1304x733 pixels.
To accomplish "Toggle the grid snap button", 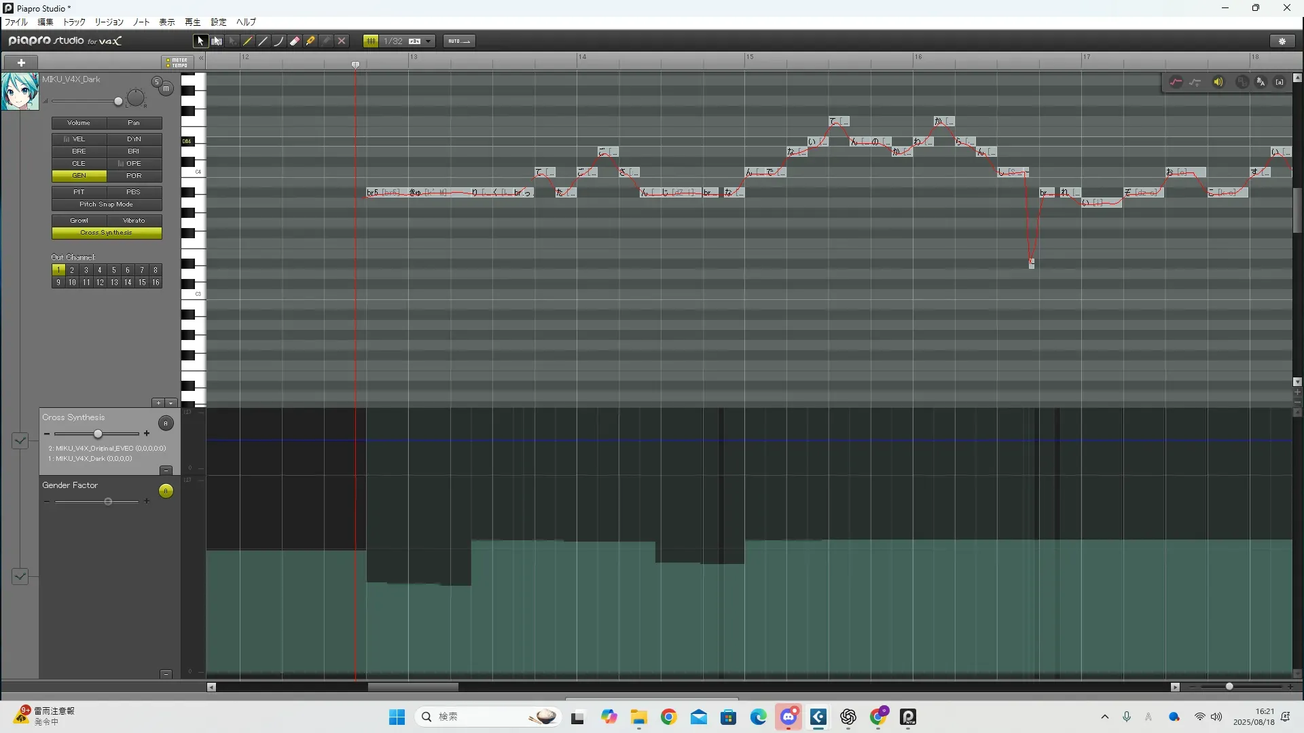I will coord(371,41).
